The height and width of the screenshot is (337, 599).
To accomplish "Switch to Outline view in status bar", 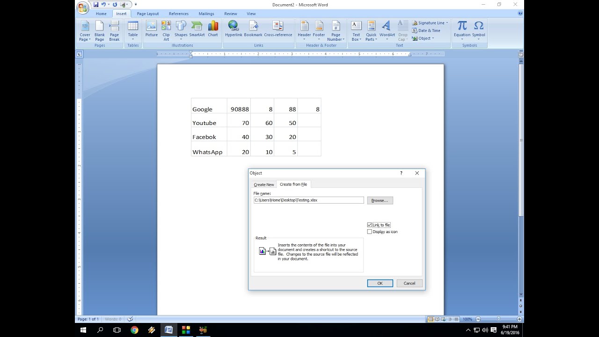I will pyautogui.click(x=449, y=319).
